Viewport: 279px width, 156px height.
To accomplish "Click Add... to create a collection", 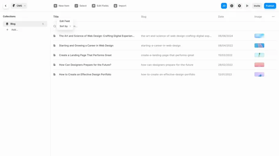I will (15, 30).
